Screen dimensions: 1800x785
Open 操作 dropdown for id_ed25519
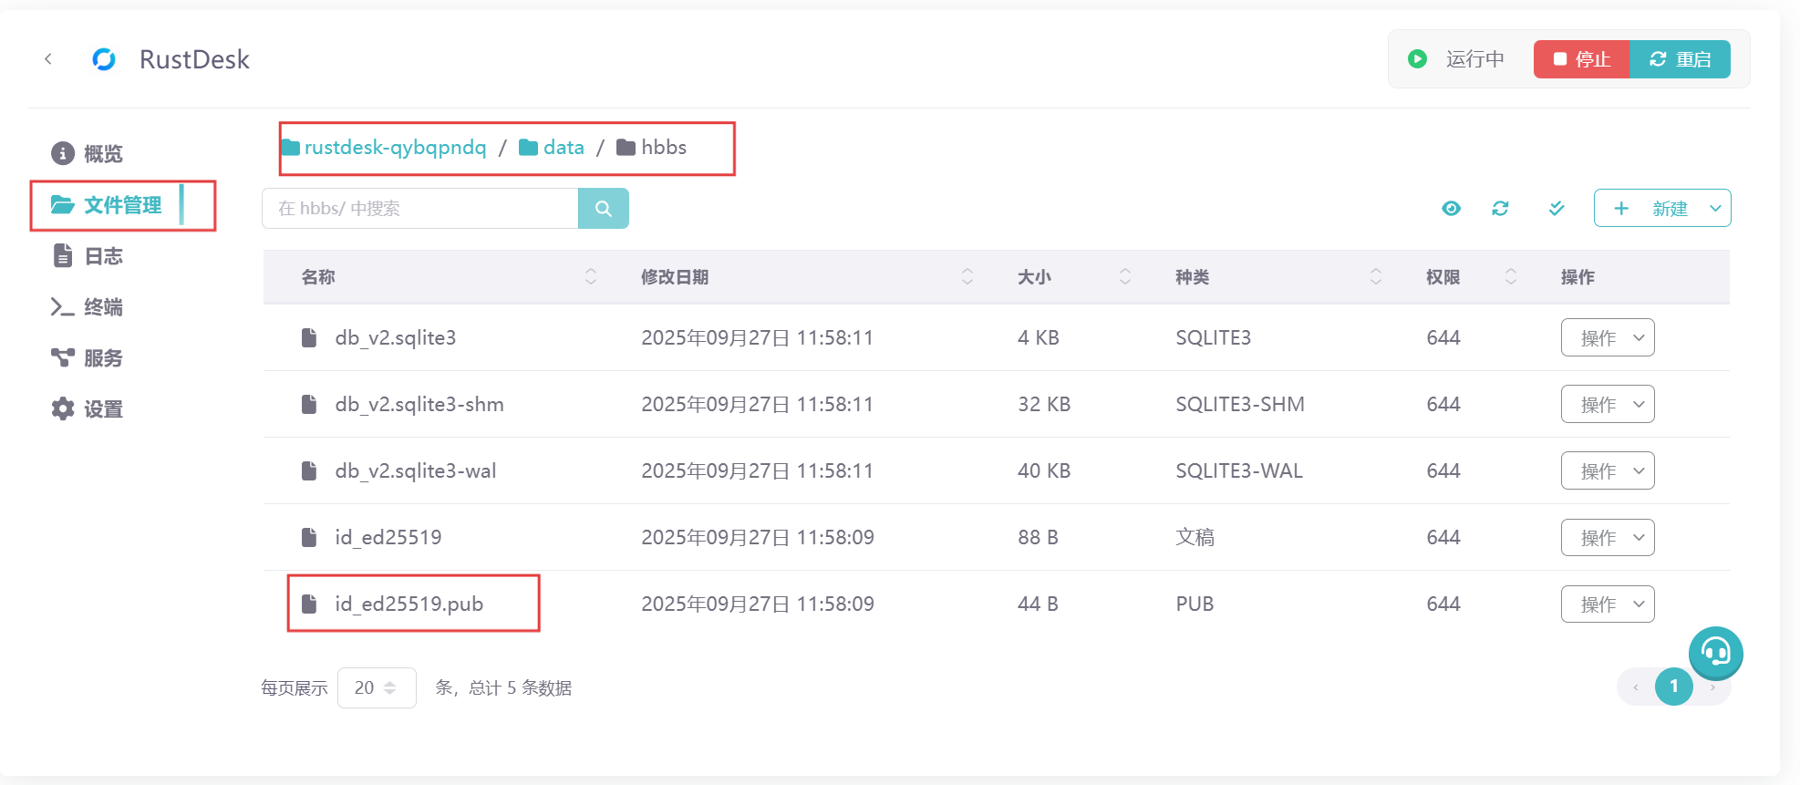point(1607,538)
